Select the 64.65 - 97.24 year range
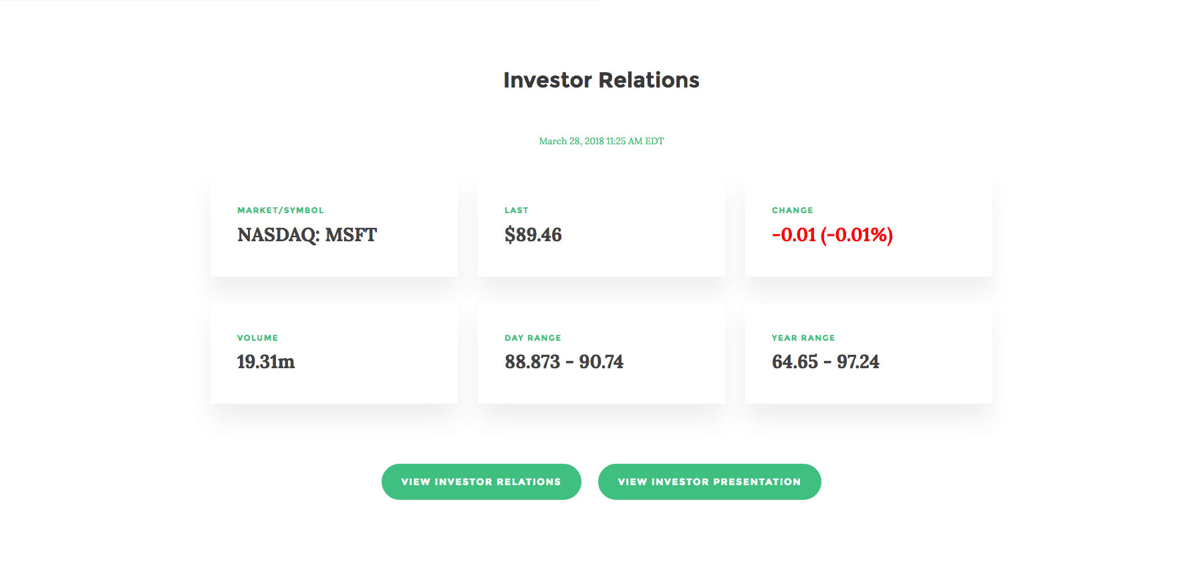 [825, 362]
